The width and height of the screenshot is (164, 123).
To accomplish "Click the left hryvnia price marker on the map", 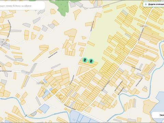I will 85,60.
